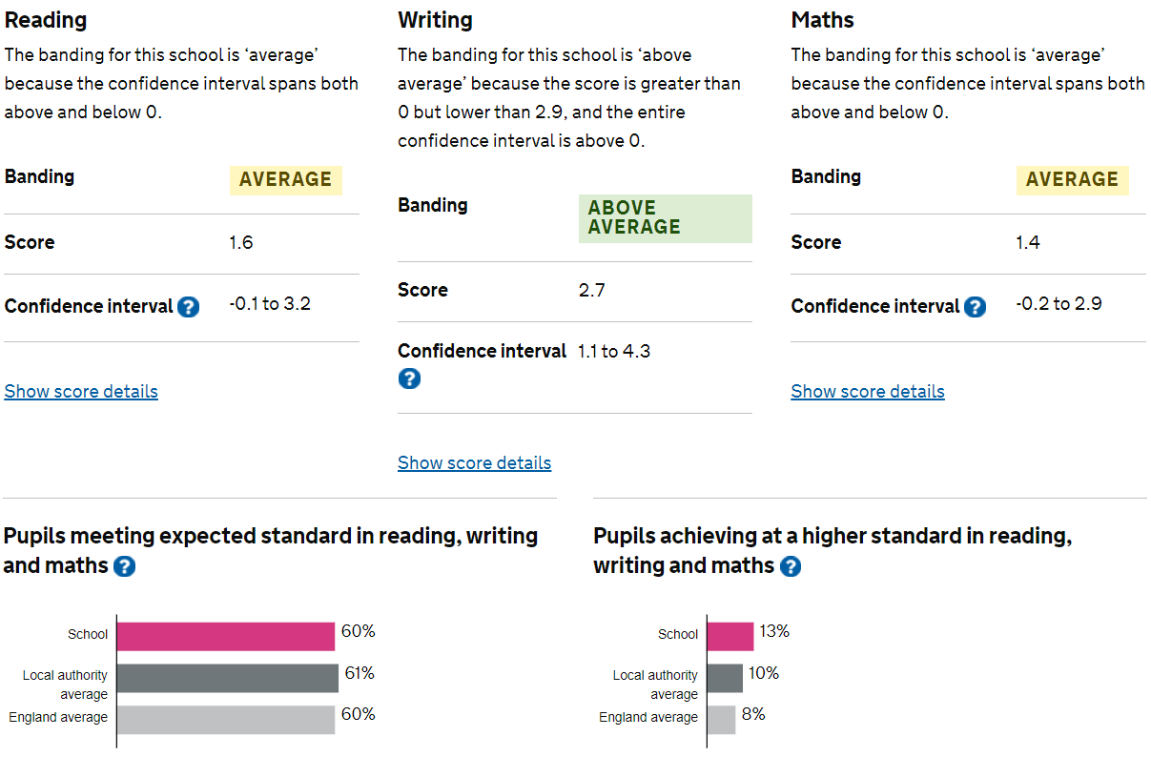Click the pink School bar showing 13%
Image resolution: width=1151 pixels, height=757 pixels.
(730, 637)
